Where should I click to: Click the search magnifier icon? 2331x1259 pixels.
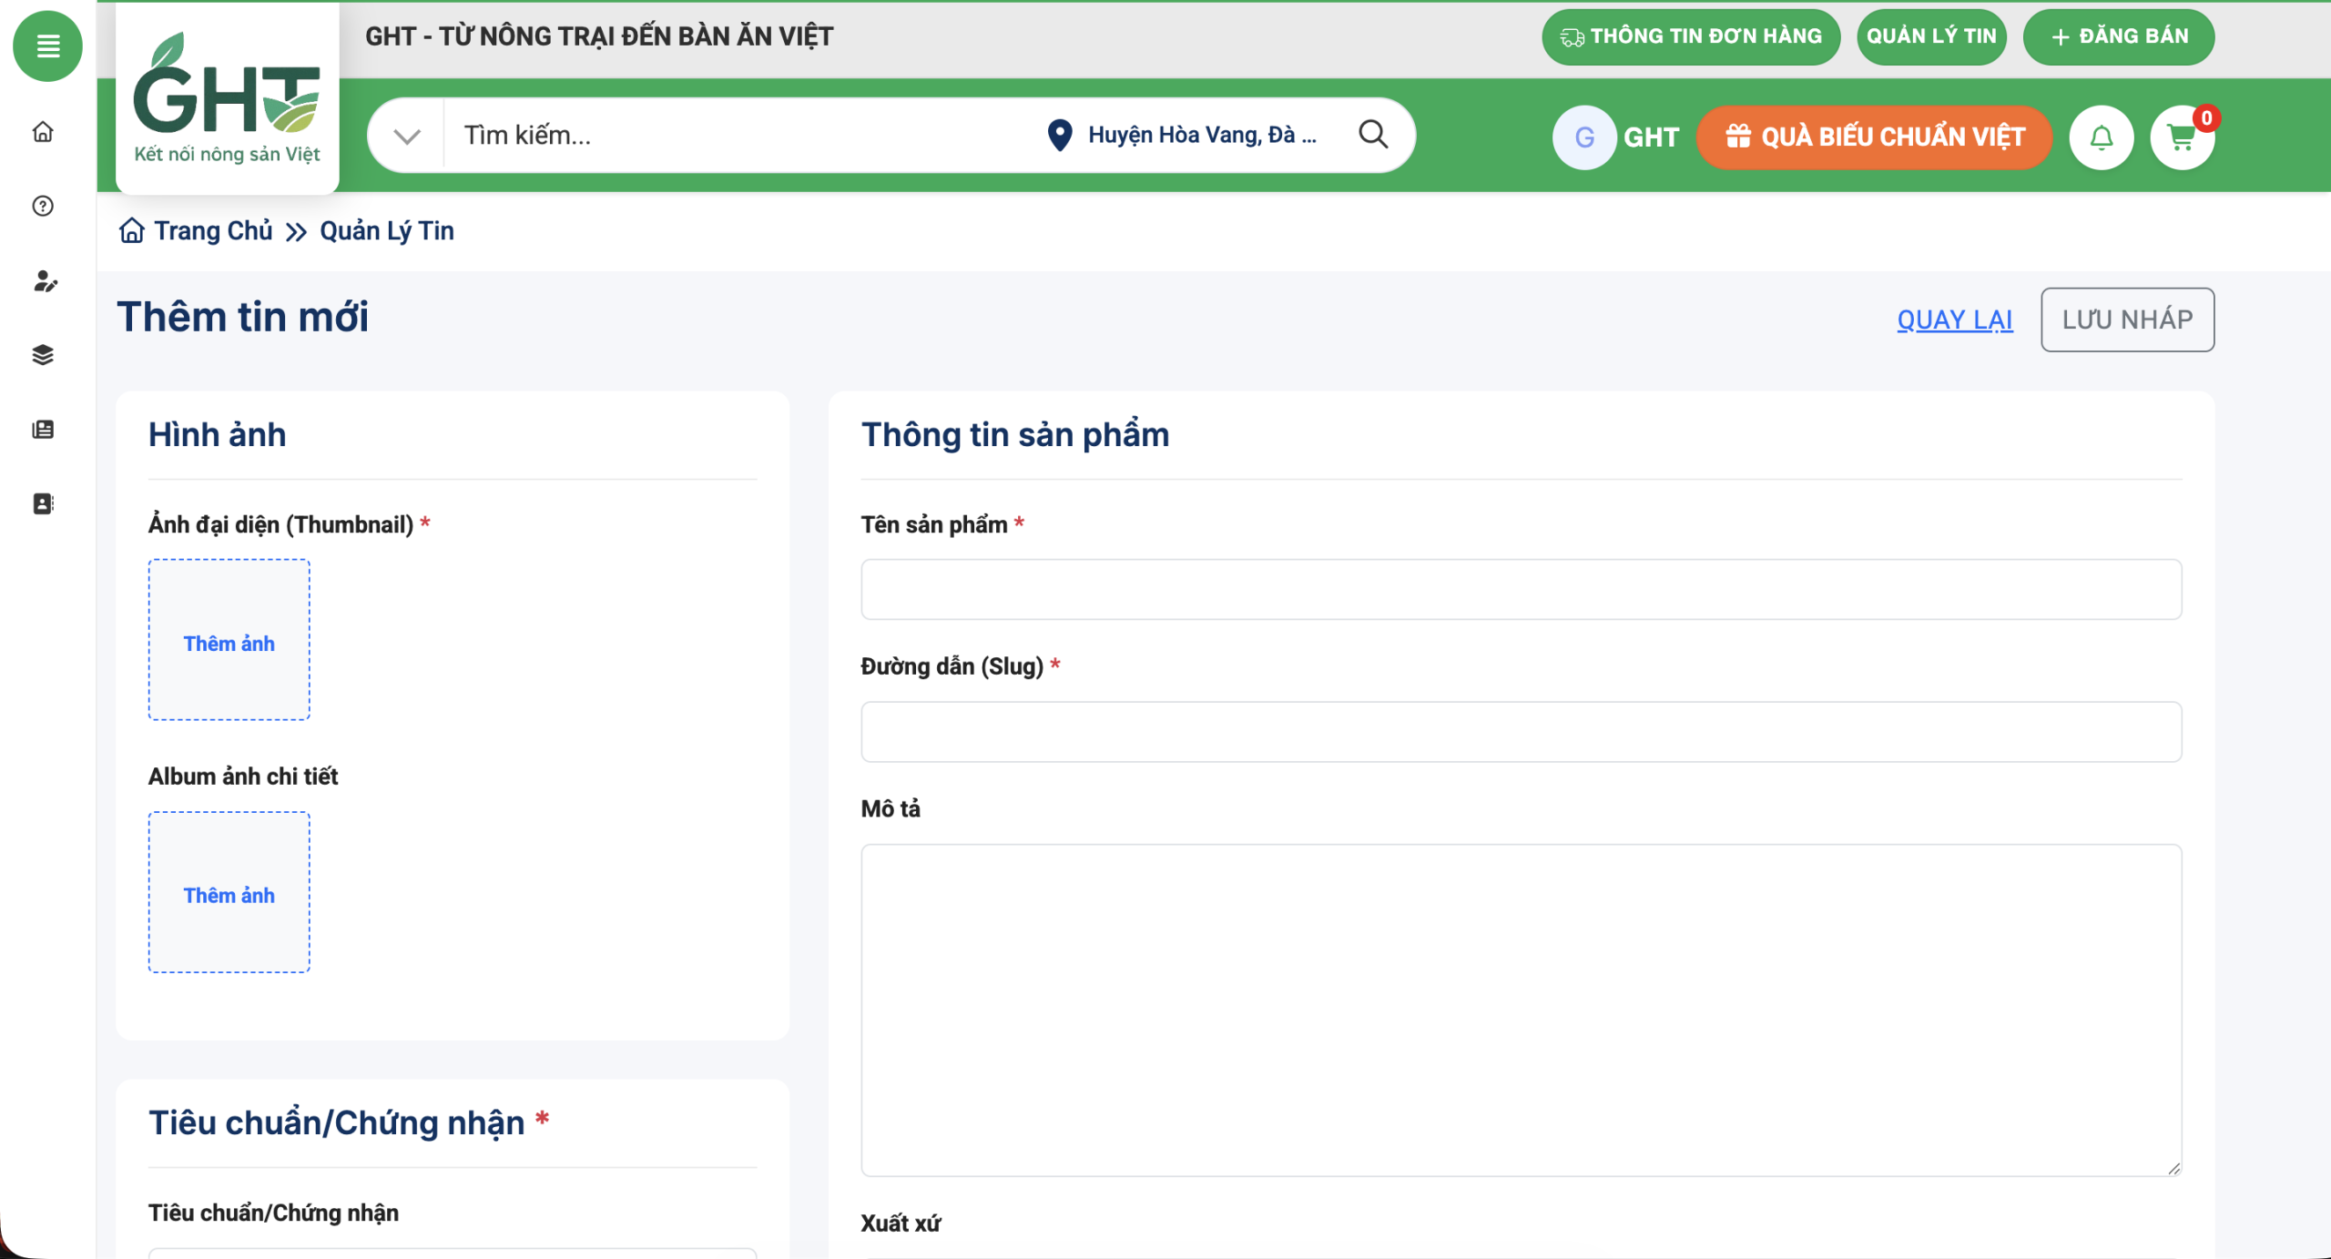pos(1372,135)
